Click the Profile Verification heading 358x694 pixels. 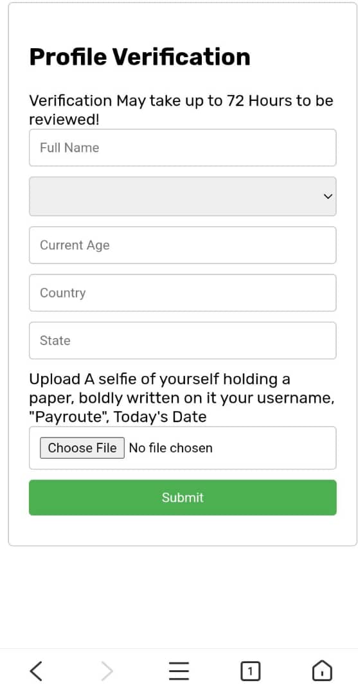(140, 58)
